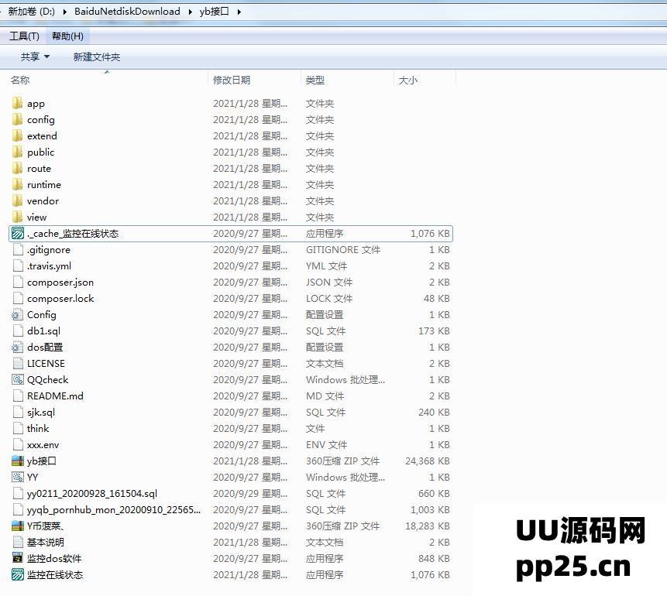Open the 共享 dropdown menu
The width and height of the screenshot is (667, 596).
(35, 57)
